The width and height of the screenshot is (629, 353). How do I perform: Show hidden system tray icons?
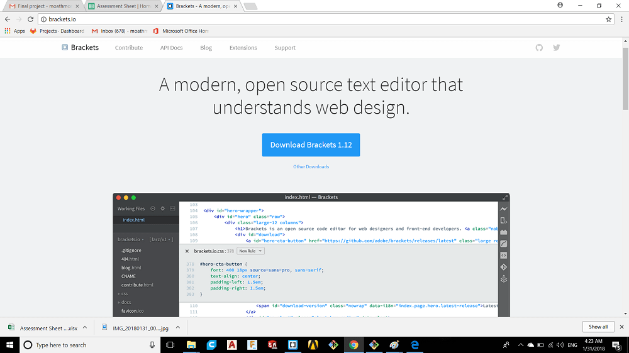click(x=521, y=345)
